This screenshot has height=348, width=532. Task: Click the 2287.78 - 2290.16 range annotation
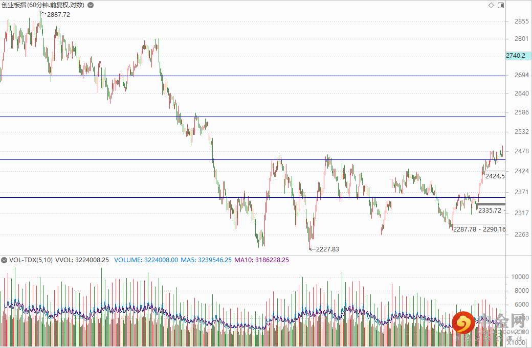479,229
